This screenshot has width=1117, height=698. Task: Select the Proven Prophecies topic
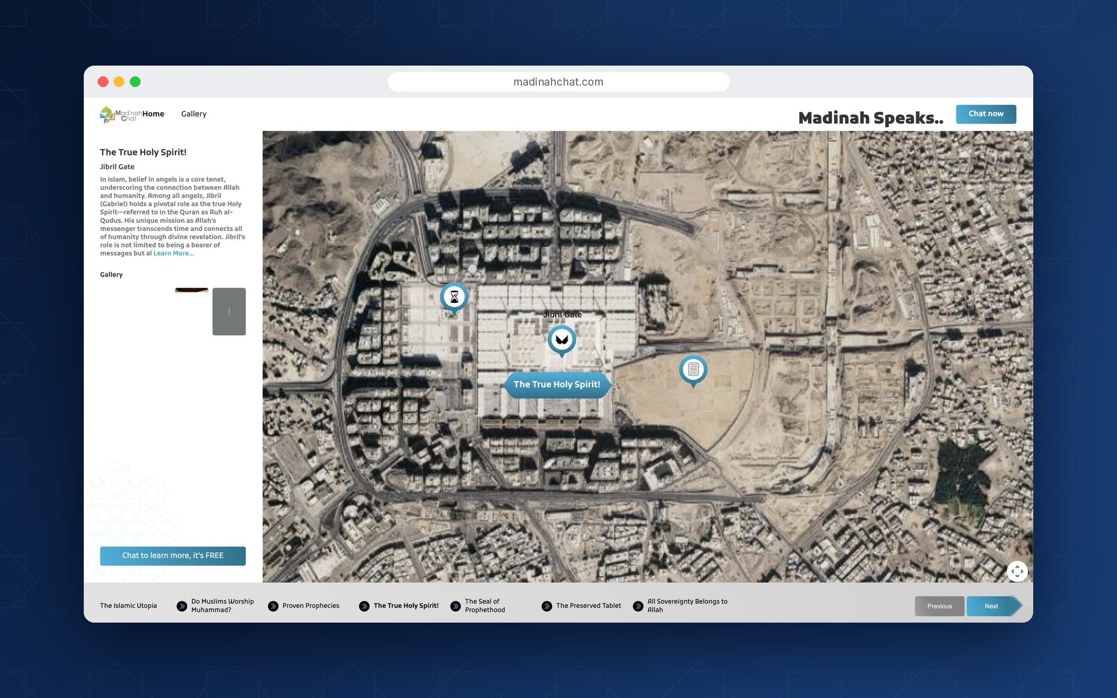click(311, 605)
